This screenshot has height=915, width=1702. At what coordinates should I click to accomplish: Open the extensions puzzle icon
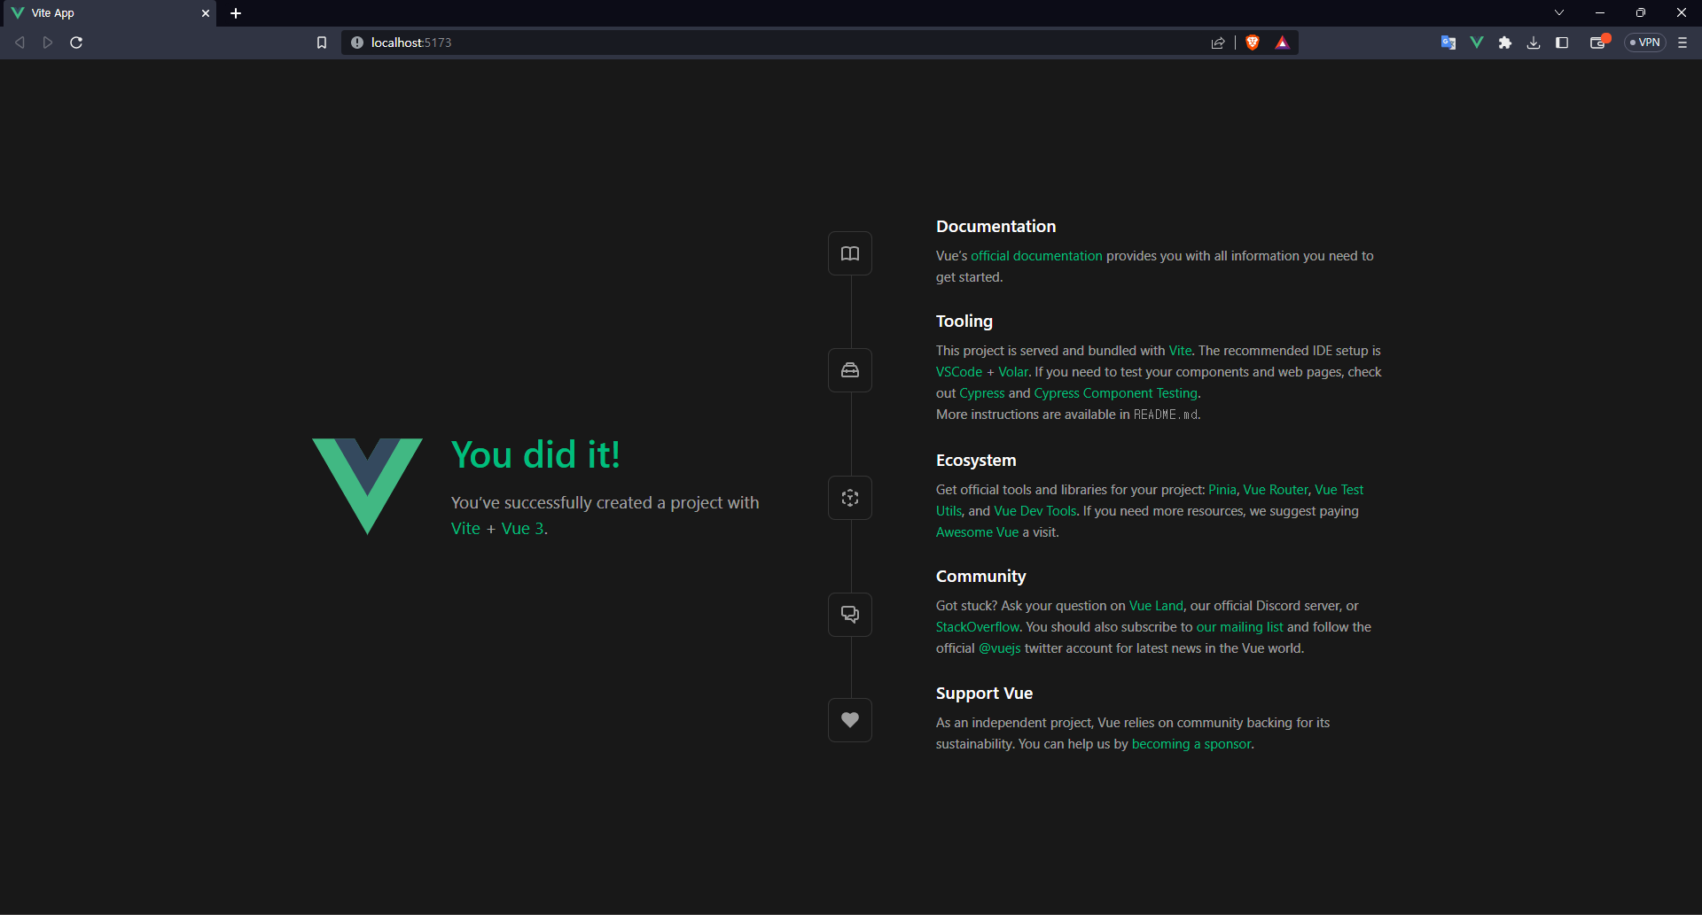pos(1505,43)
